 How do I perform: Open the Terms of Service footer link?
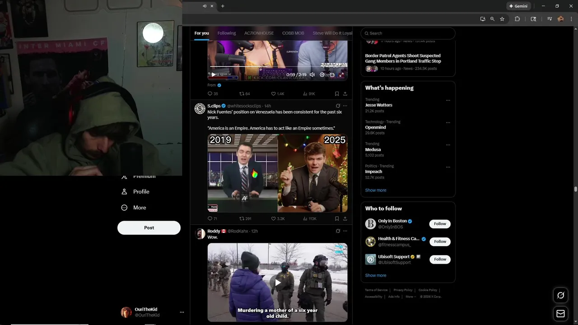click(376, 290)
